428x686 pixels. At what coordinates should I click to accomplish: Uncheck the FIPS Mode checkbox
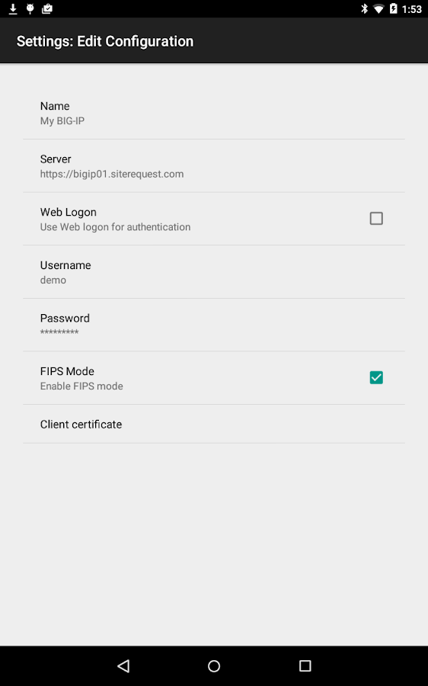coord(376,377)
